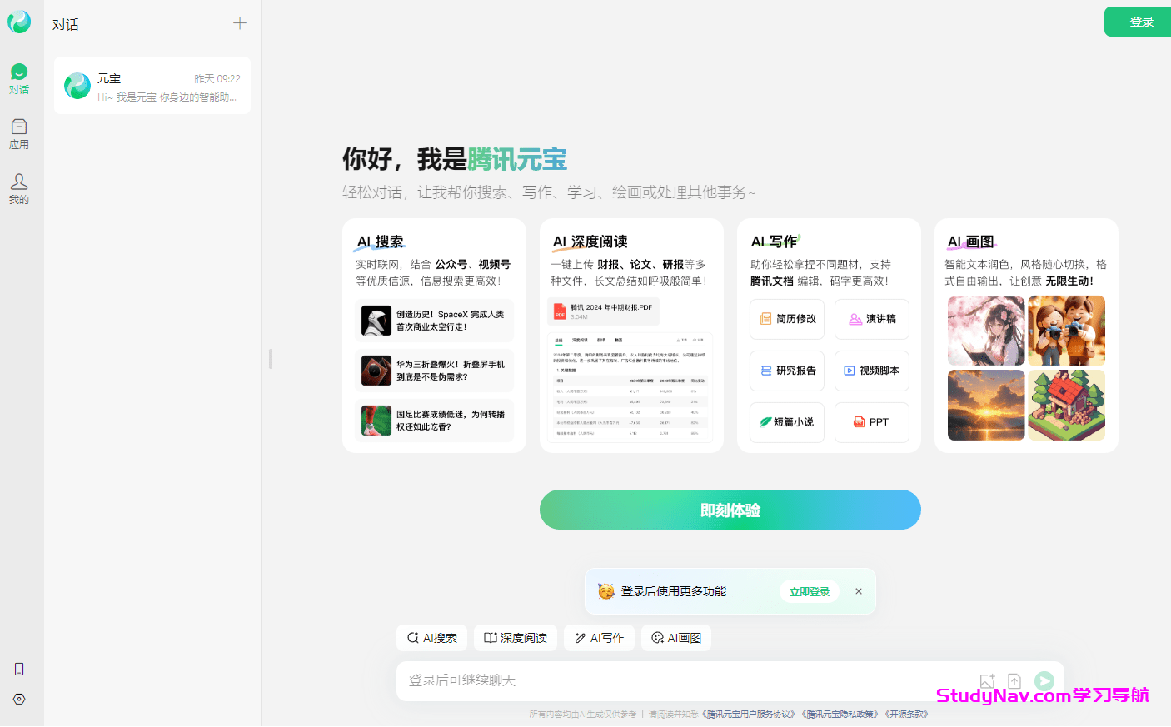The height and width of the screenshot is (727, 1171).
Task: Open the 短篇小说 writing template
Action: click(787, 422)
